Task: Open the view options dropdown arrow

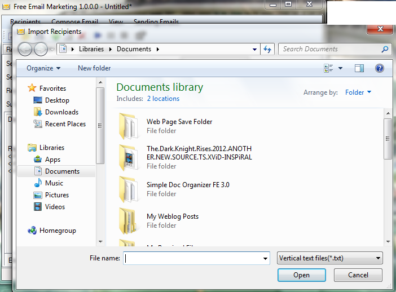Action: [x=341, y=68]
